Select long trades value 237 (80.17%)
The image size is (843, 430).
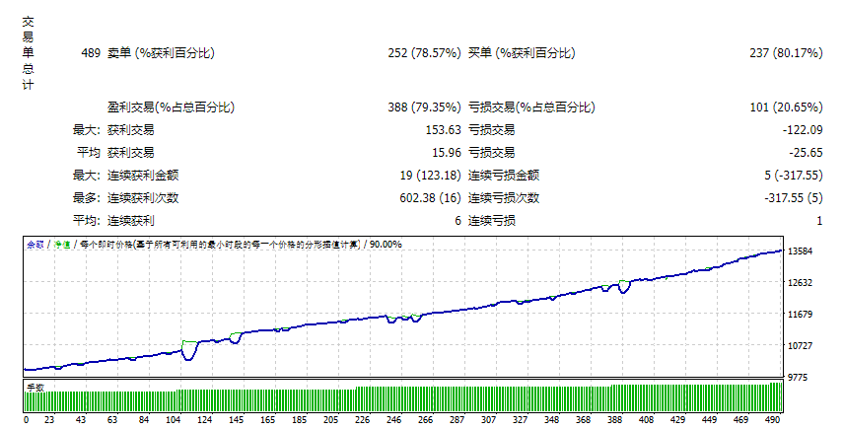point(786,53)
